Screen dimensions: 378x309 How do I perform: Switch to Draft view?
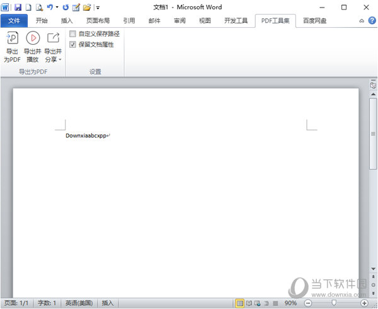(x=275, y=303)
